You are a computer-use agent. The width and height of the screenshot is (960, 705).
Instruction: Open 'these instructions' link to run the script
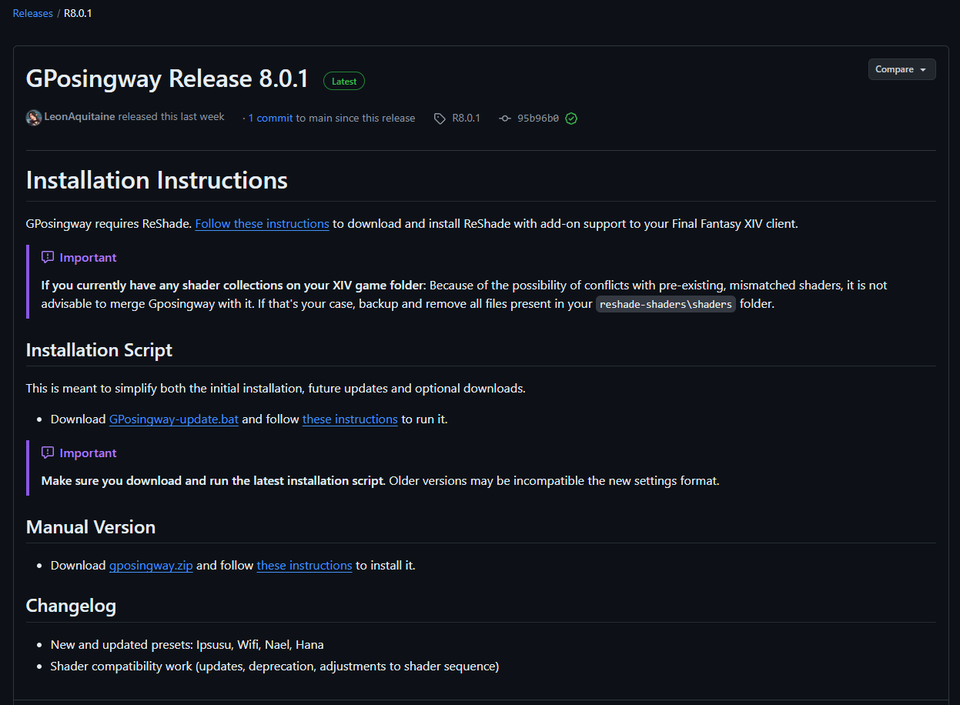(350, 419)
